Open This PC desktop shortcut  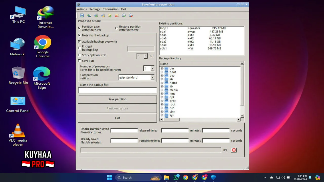click(x=18, y=15)
